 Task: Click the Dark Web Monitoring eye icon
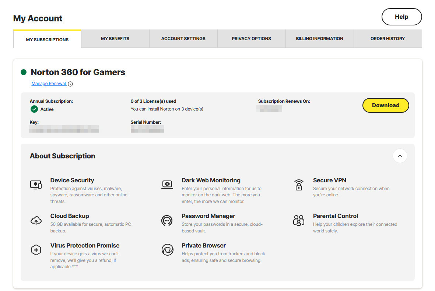click(x=167, y=185)
